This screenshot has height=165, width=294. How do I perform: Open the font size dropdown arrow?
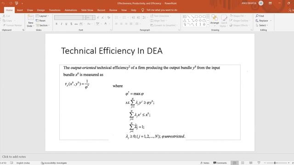[94, 17]
